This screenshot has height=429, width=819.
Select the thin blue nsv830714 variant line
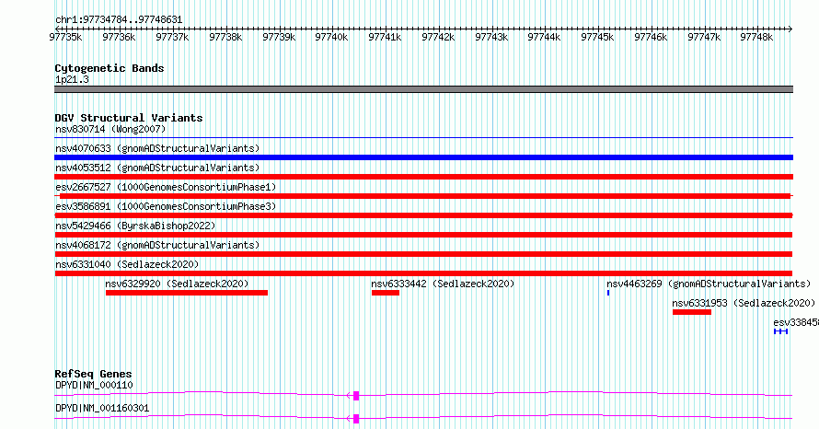point(423,138)
